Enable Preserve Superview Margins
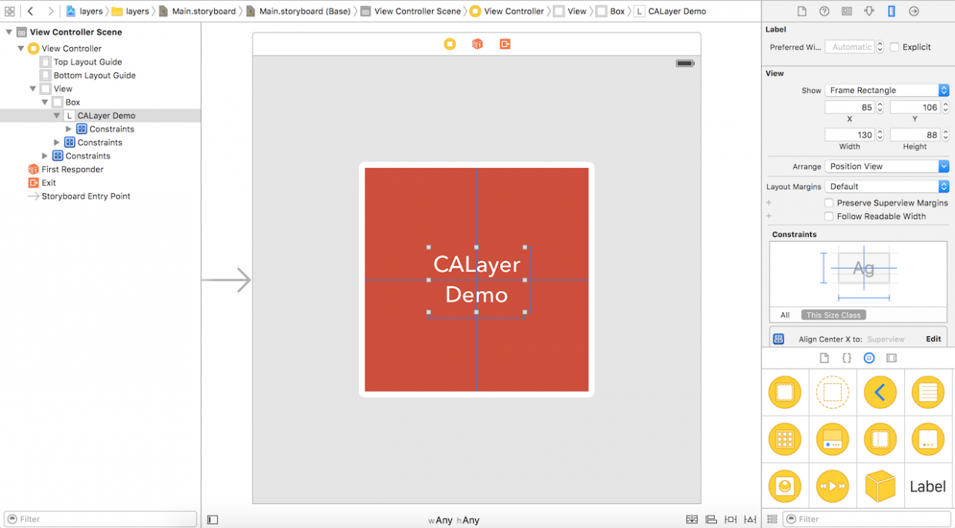Image resolution: width=955 pixels, height=528 pixels. tap(829, 202)
